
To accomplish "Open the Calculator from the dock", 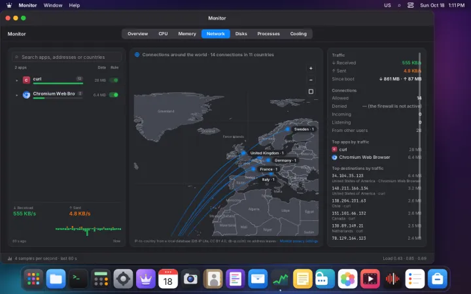I will [101, 279].
